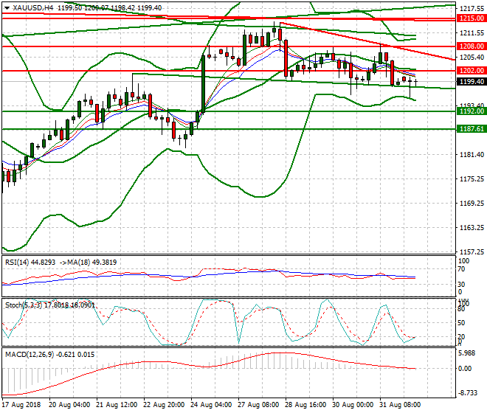Select the 17 Aug 2018 date on time axis
The height and width of the screenshot is (413, 487).
pyautogui.click(x=21, y=405)
